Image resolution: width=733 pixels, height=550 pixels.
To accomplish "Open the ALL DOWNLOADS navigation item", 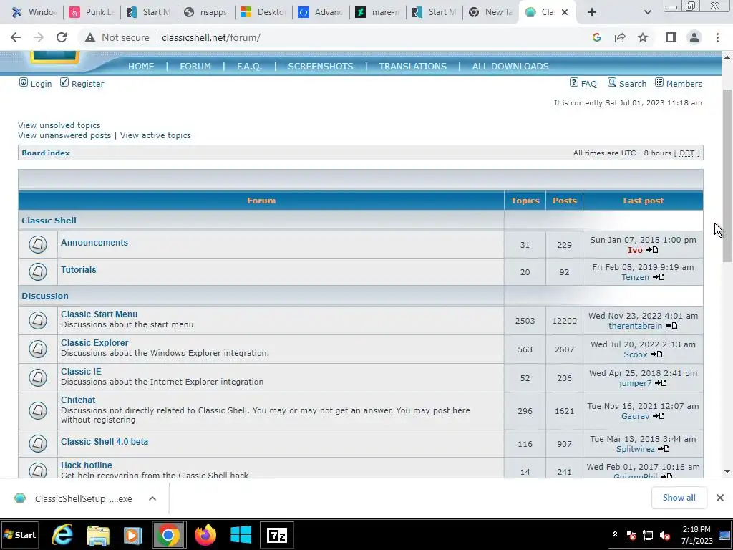I will click(510, 67).
